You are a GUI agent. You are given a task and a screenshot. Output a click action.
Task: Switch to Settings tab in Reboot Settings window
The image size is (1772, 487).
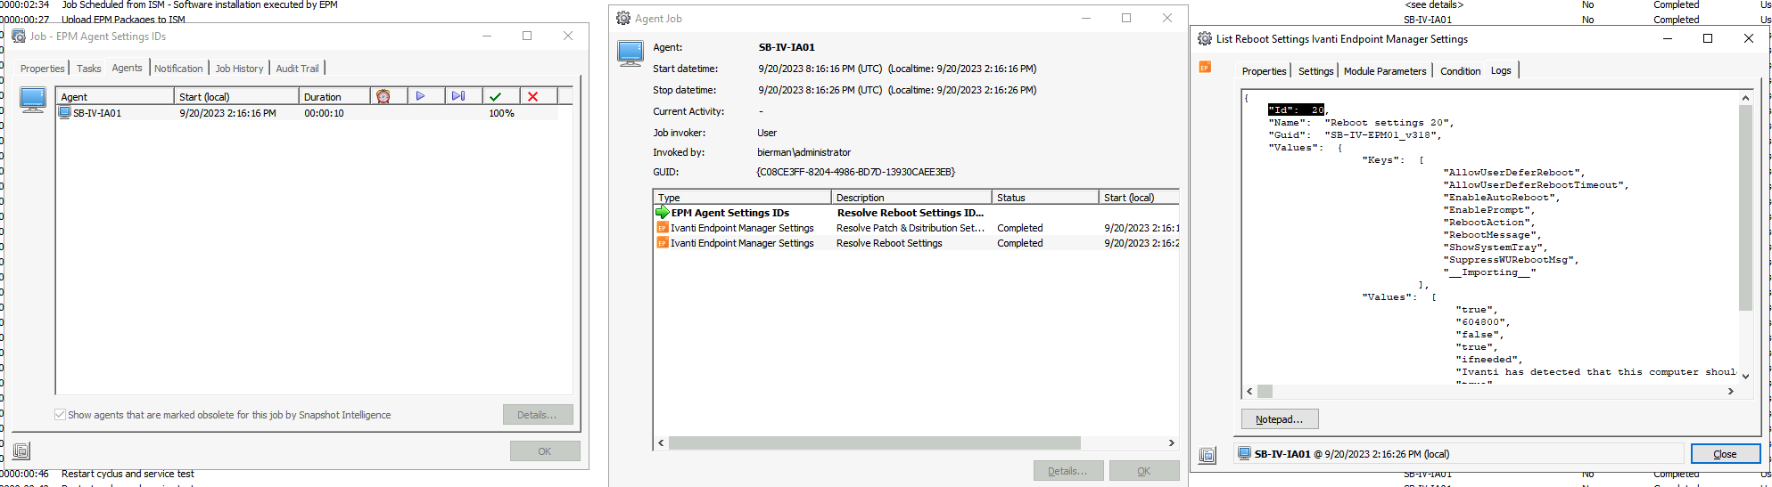pyautogui.click(x=1316, y=71)
